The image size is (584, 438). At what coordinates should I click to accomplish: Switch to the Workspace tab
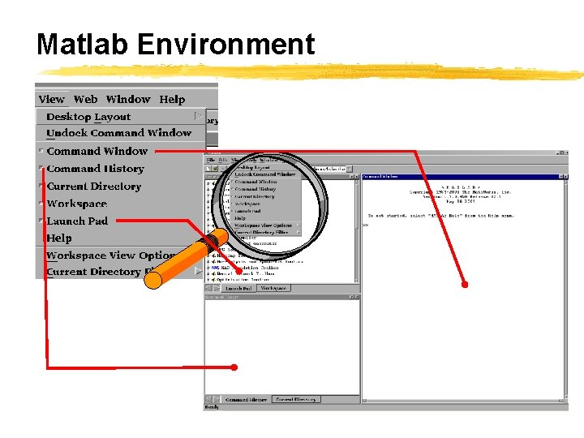[x=273, y=288]
